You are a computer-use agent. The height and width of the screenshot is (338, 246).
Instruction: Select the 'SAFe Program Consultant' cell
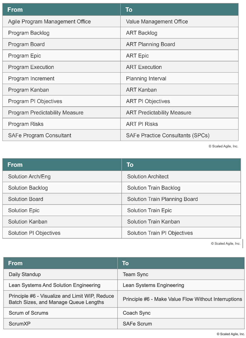click(x=62, y=135)
